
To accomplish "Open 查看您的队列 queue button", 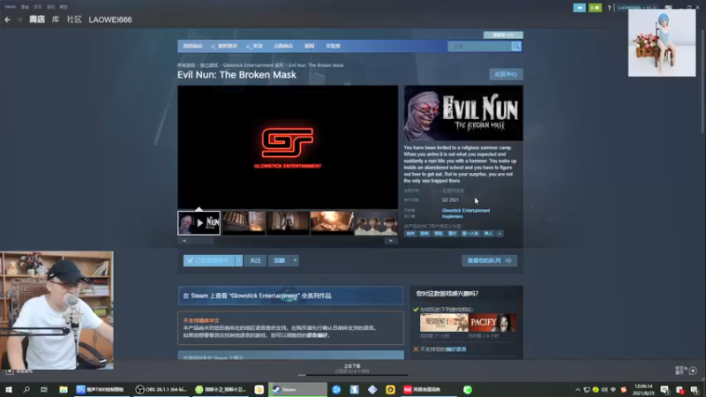I will point(489,260).
